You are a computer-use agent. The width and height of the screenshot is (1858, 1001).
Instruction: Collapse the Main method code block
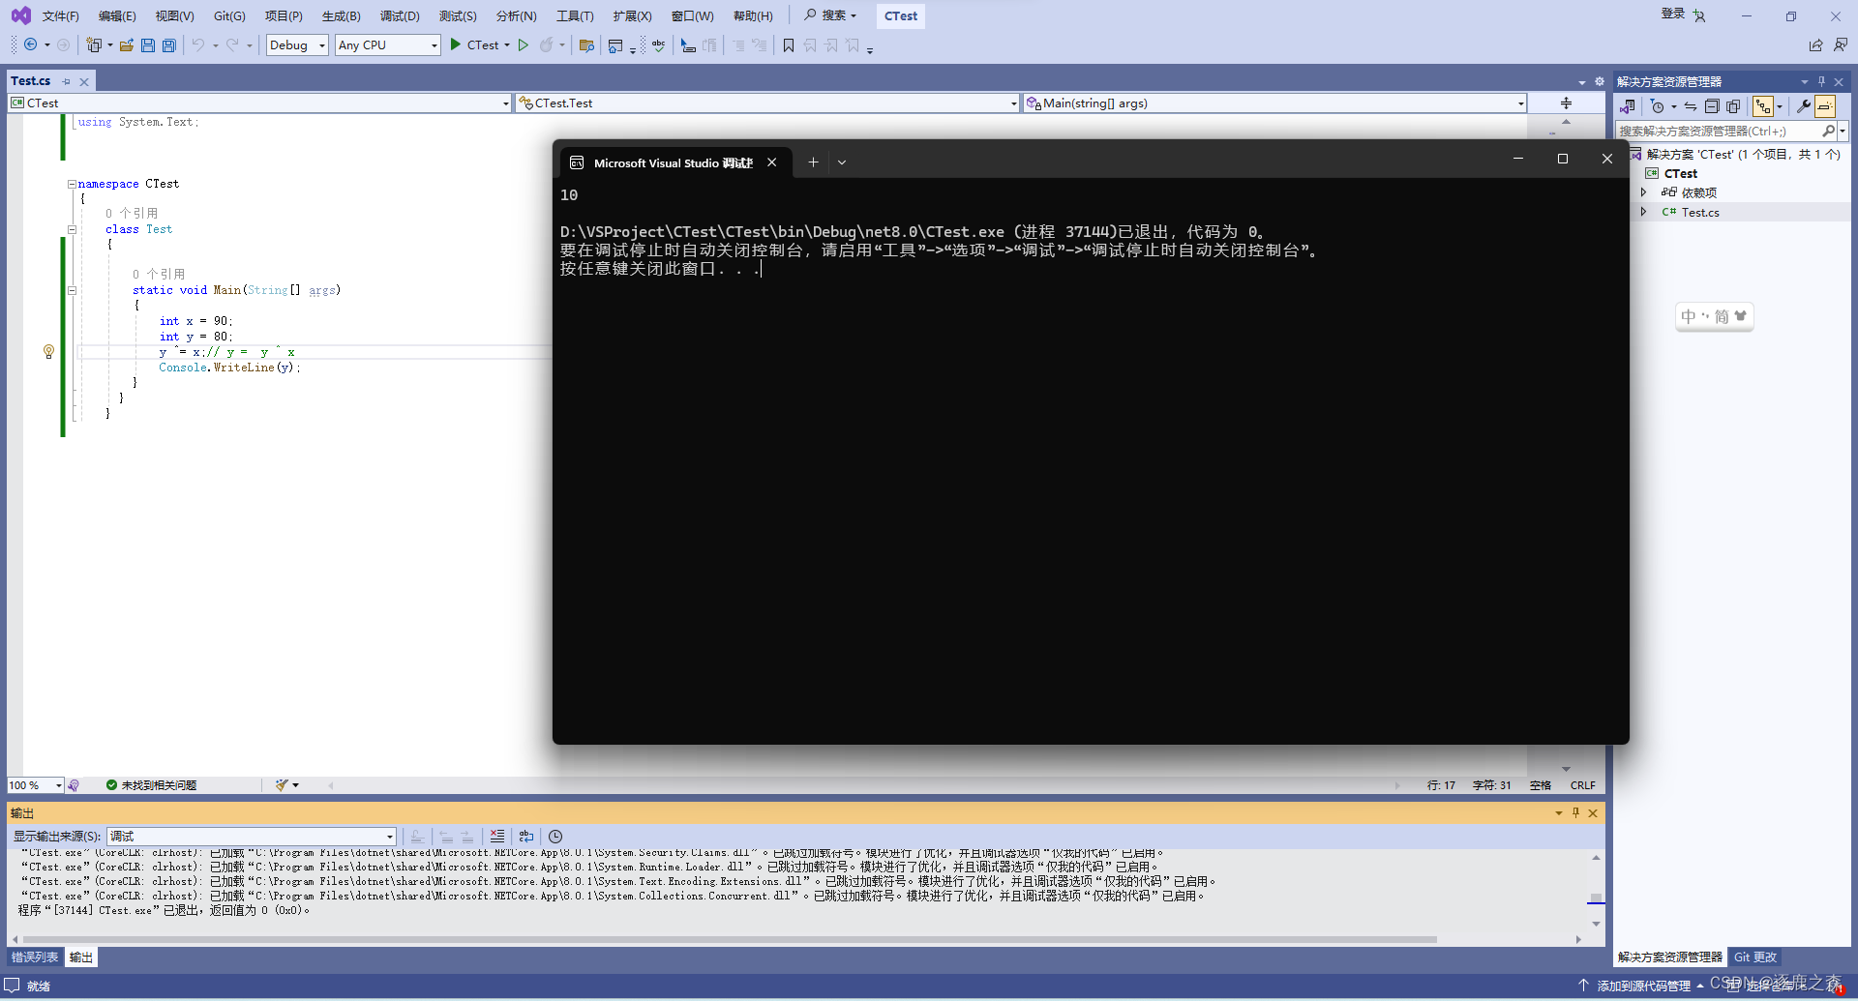click(x=72, y=290)
